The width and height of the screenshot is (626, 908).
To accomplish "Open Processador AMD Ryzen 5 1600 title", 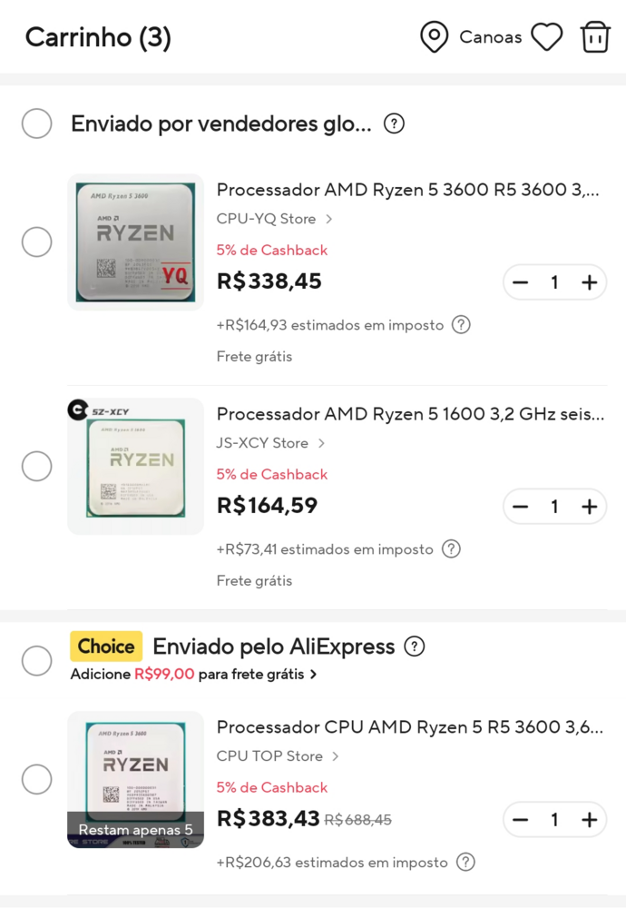I will coord(410,415).
